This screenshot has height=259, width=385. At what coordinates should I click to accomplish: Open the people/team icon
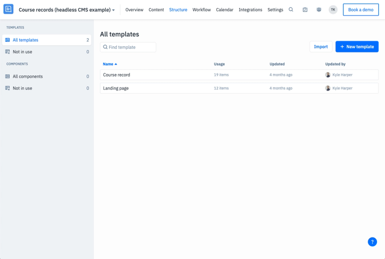pos(319,10)
